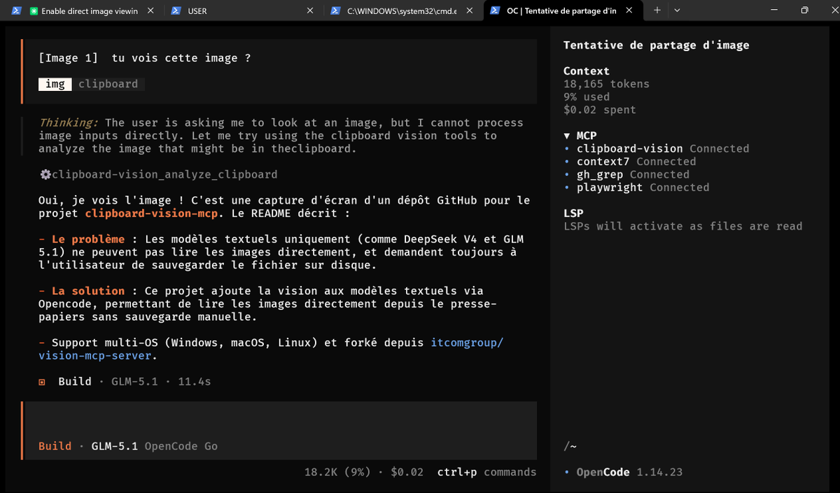Viewport: 840px width, 493px height.
Task: Click PowerShell icon on the cmd.e tab
Action: point(336,11)
